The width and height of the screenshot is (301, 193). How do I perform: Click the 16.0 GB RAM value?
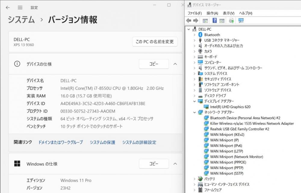click(x=86, y=96)
